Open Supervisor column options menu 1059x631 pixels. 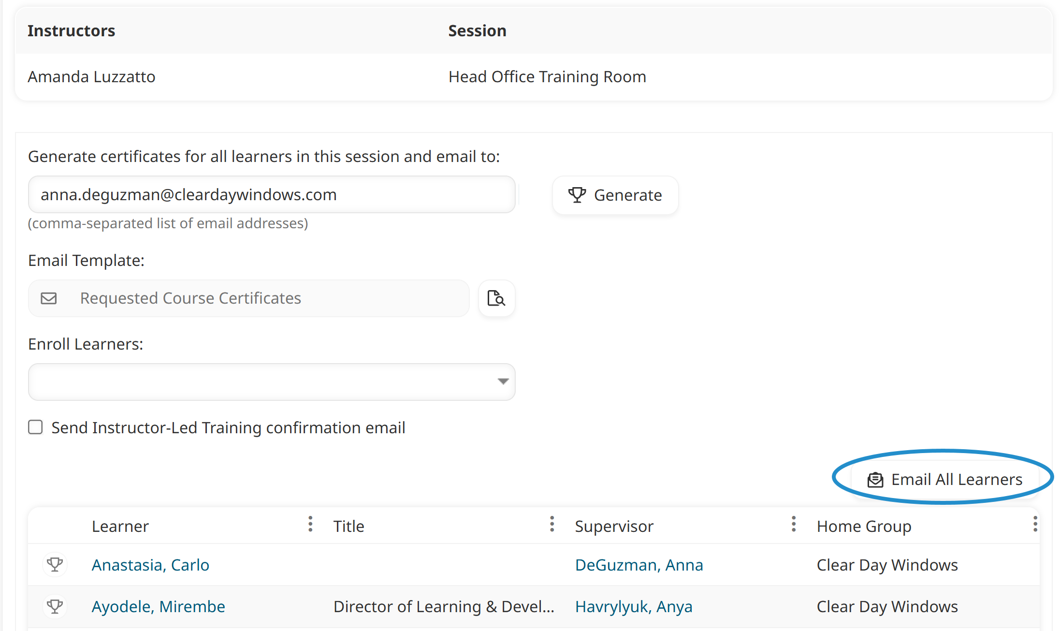(x=794, y=524)
